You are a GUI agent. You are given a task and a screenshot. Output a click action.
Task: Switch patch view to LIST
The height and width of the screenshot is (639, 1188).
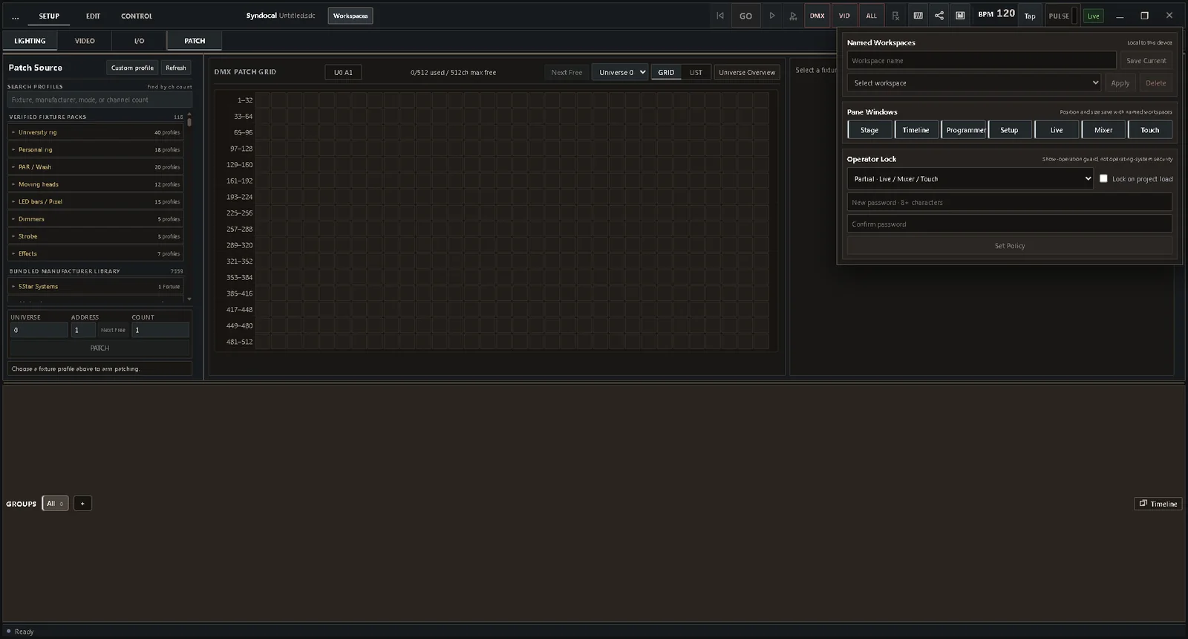coord(696,72)
